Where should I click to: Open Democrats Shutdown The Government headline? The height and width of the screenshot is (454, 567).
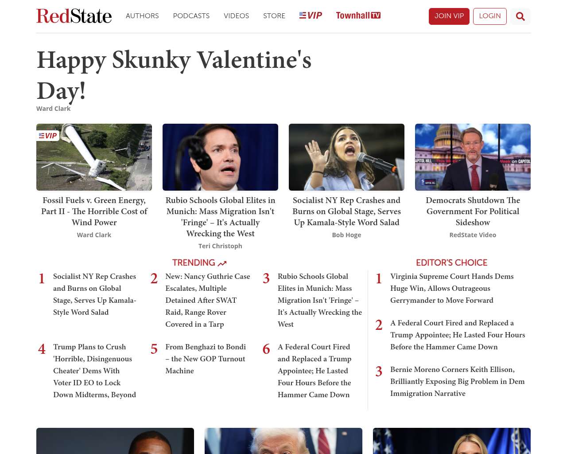473,211
